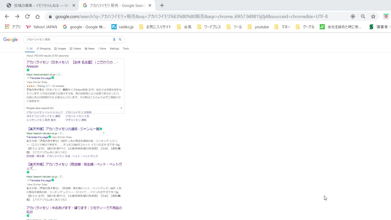
Task: Open the ツール bookmark folder
Action: point(234,27)
